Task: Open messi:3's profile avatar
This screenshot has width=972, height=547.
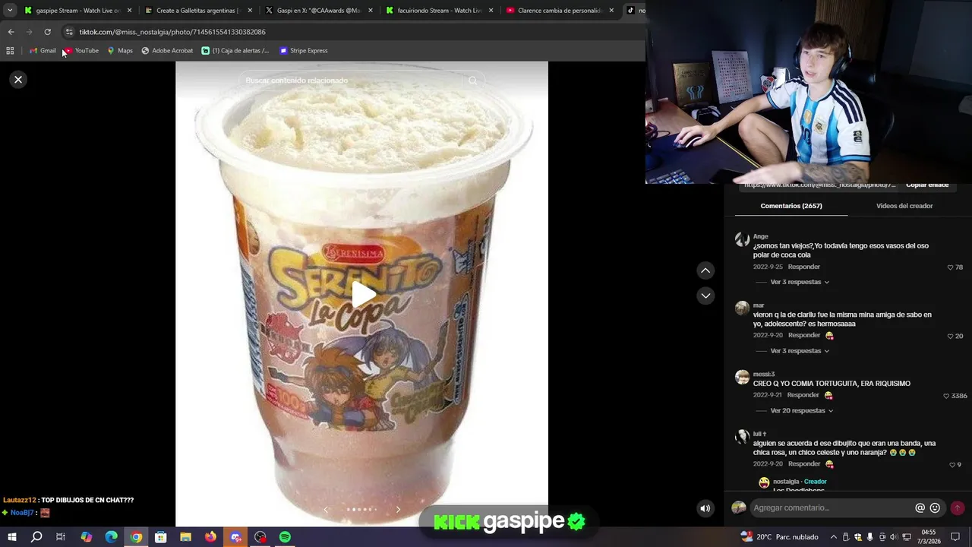Action: [742, 377]
